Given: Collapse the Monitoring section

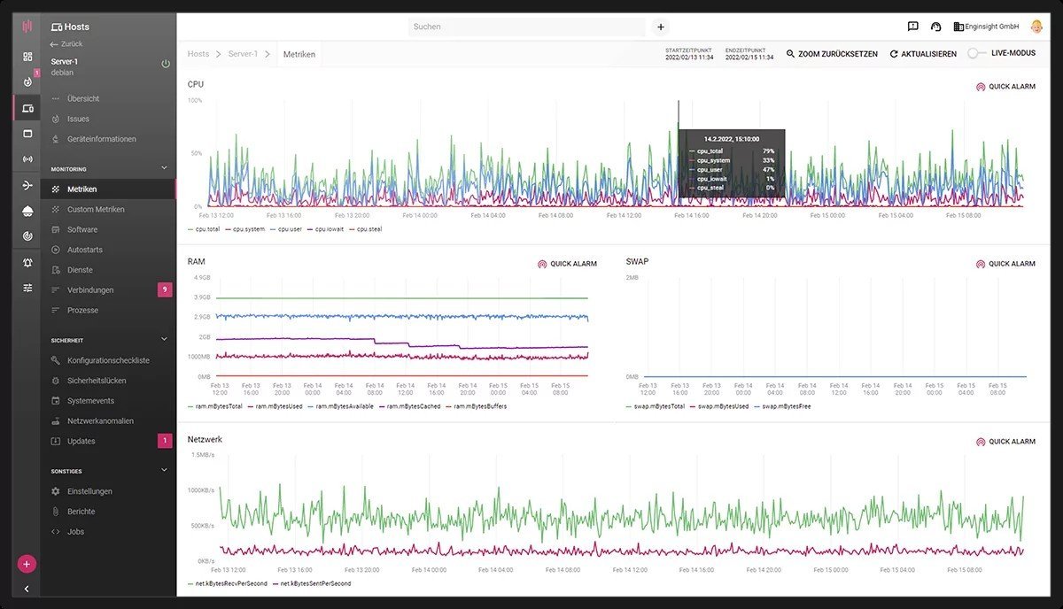Looking at the screenshot, I should (x=164, y=168).
